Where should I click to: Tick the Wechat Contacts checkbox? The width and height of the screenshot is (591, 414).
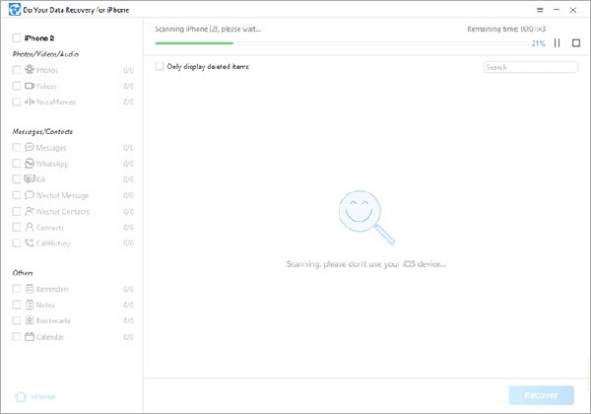(16, 211)
